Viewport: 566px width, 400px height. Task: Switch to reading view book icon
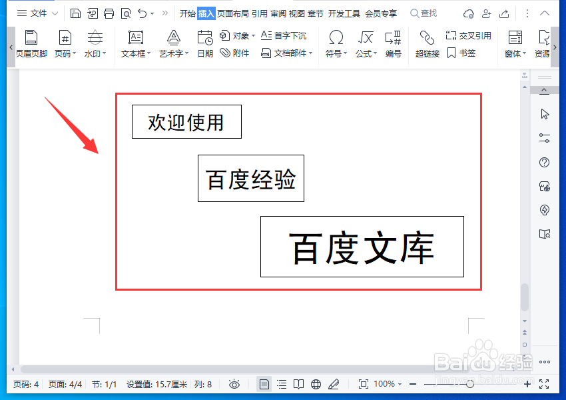pos(298,384)
